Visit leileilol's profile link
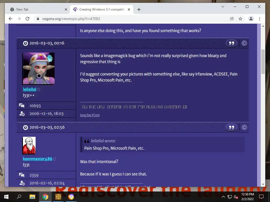 (x=30, y=89)
